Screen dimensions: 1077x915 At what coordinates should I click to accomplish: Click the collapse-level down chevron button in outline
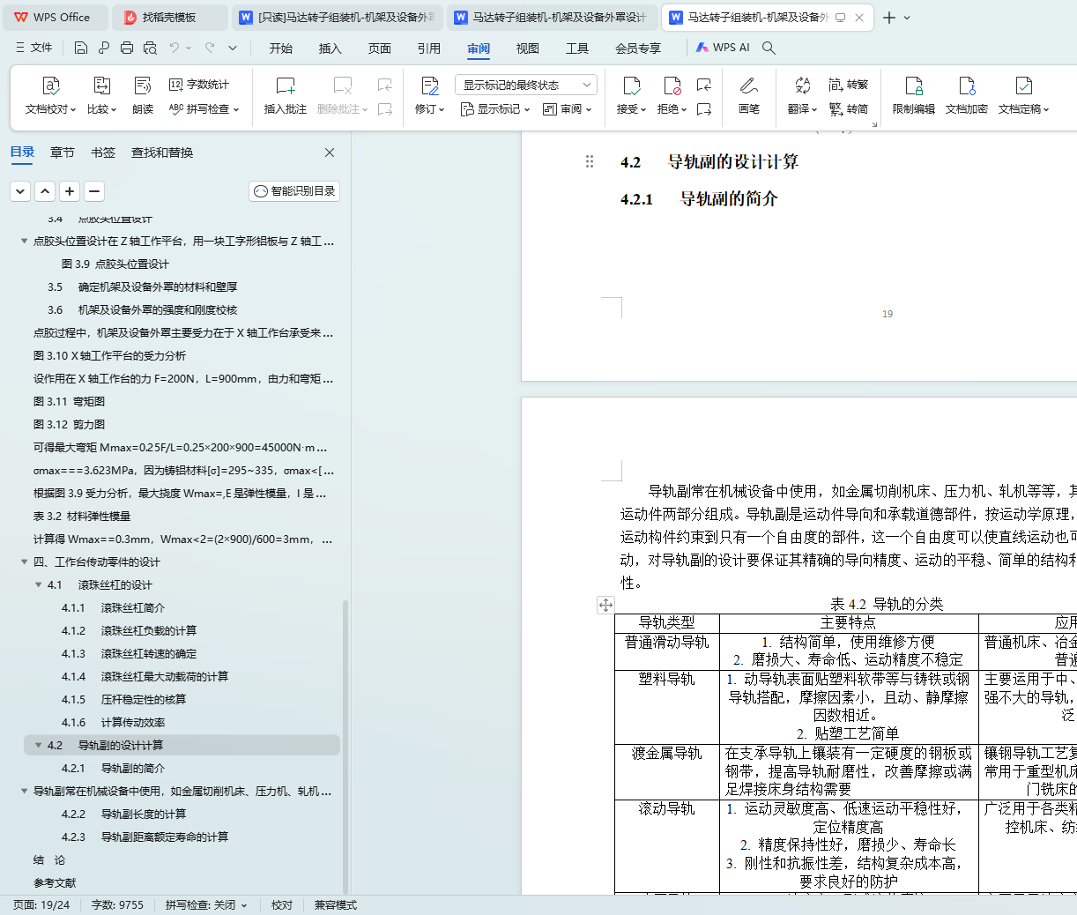tap(20, 191)
